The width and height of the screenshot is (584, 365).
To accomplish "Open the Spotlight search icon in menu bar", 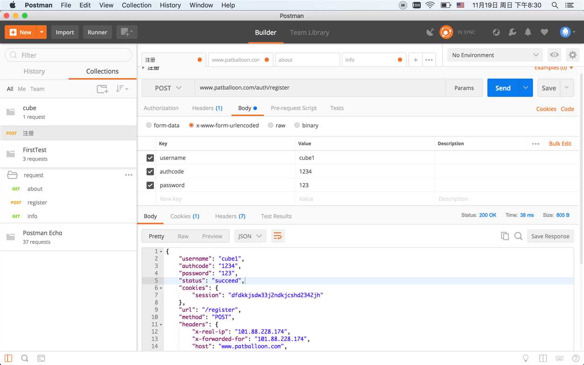I will tap(555, 5).
